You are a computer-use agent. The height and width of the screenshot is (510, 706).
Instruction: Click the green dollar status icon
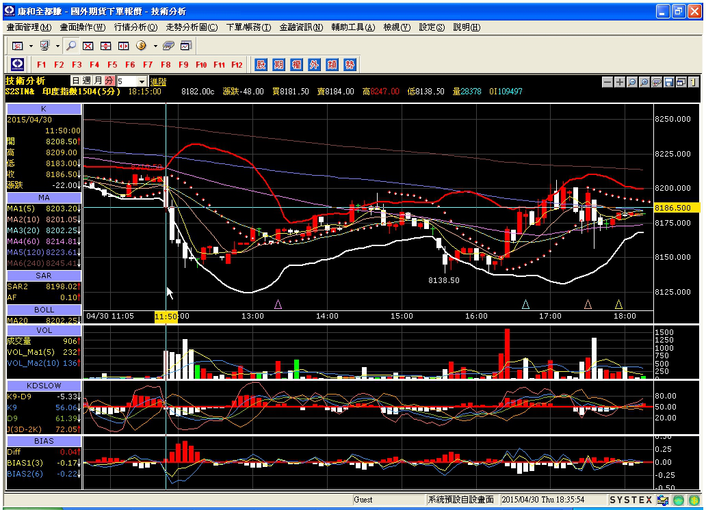[694, 500]
